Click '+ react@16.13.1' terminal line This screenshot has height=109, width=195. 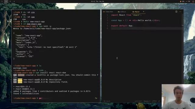pyautogui.click(x=22, y=87)
